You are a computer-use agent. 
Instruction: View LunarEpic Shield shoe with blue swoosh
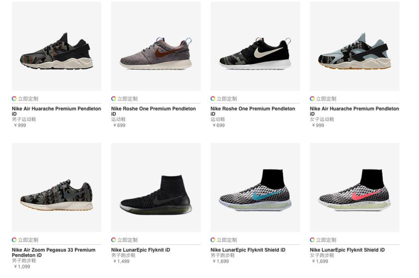255,187
